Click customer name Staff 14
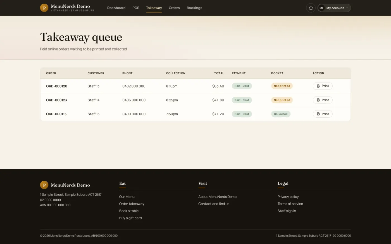The width and height of the screenshot is (391, 244). coord(94,100)
